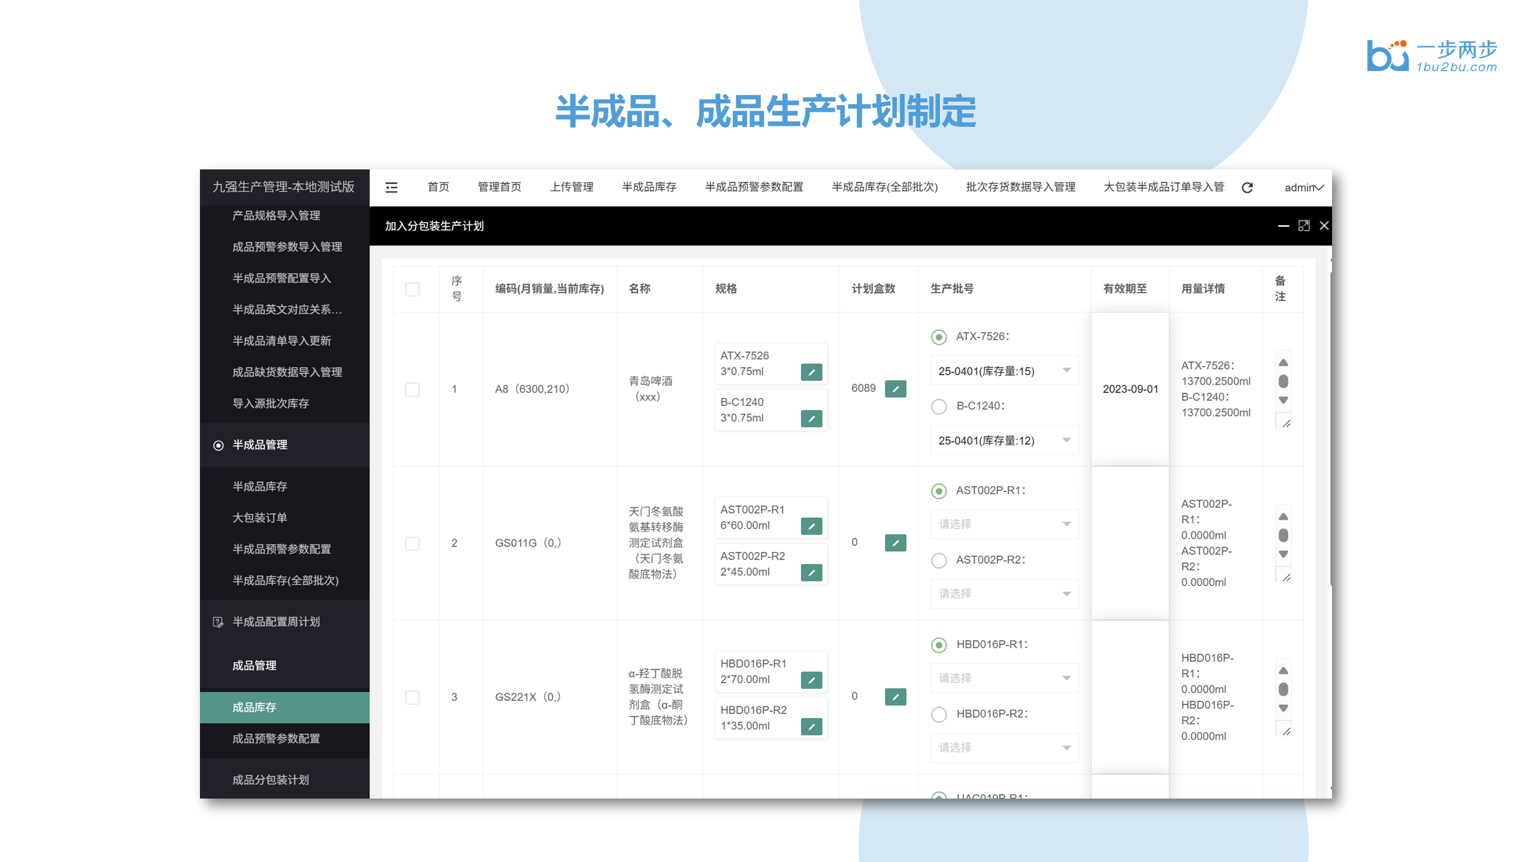The width and height of the screenshot is (1532, 862).
Task: Edit the HBD016P-R2 specification pencil icon
Action: [x=811, y=727]
